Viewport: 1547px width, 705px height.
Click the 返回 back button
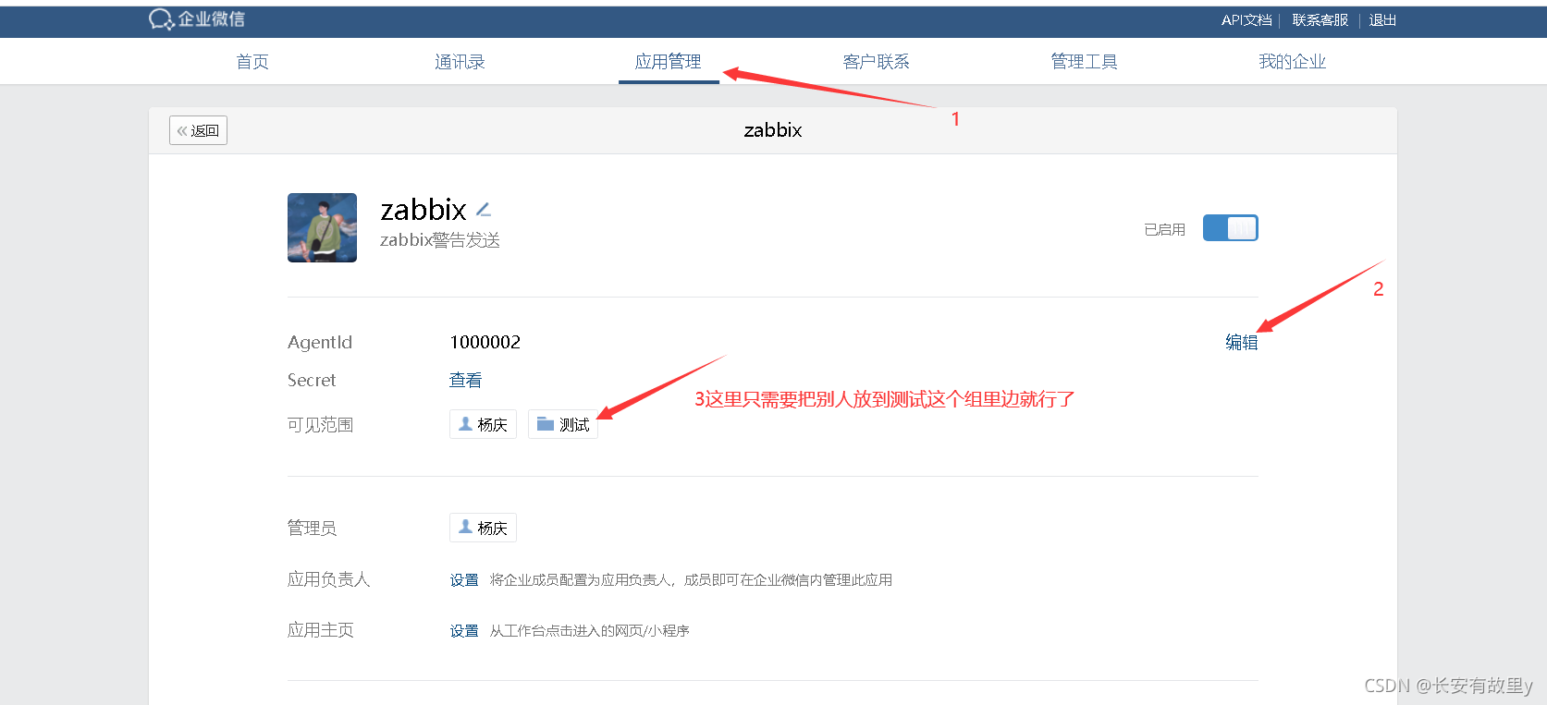pyautogui.click(x=198, y=130)
